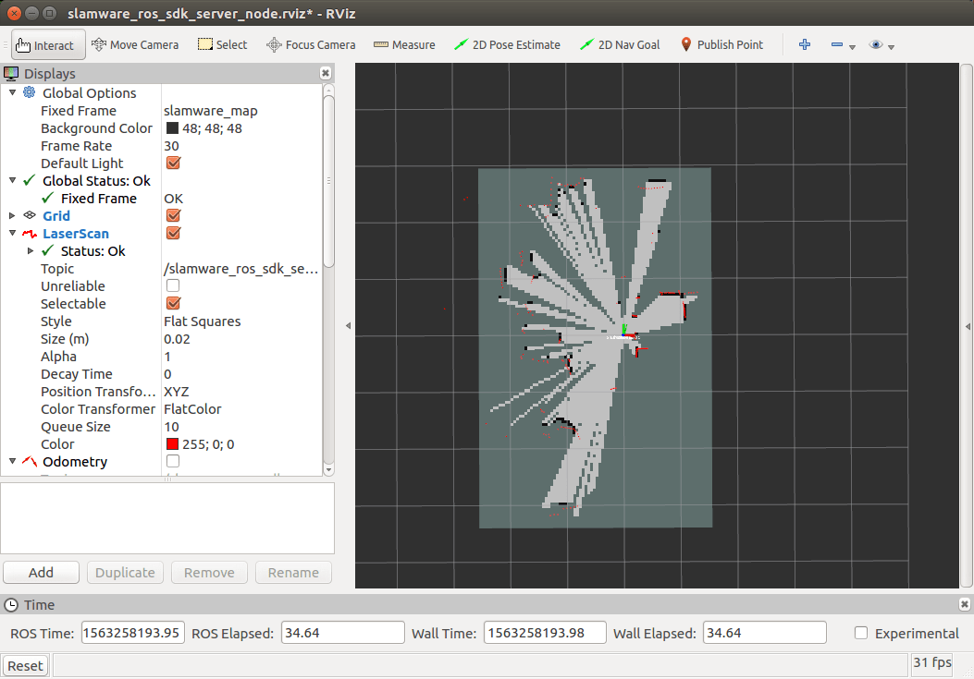Screen dimensions: 974x679
Task: Expand the Grid display node
Action: coord(12,215)
